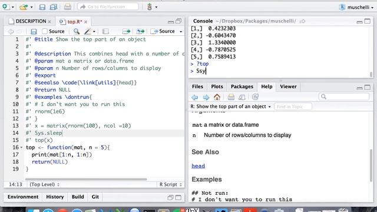
Task: Click the console vertical scrollbar
Action: (371, 75)
